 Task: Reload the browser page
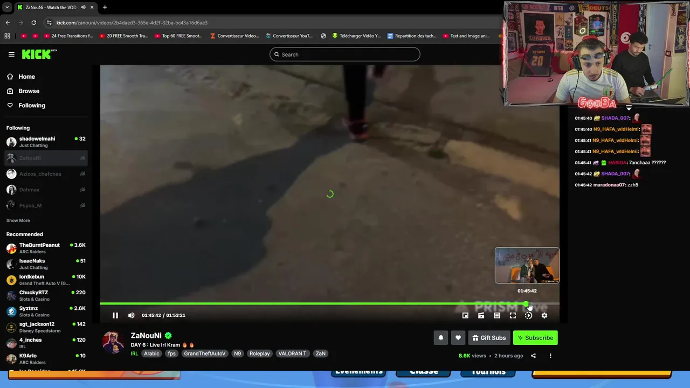click(33, 23)
